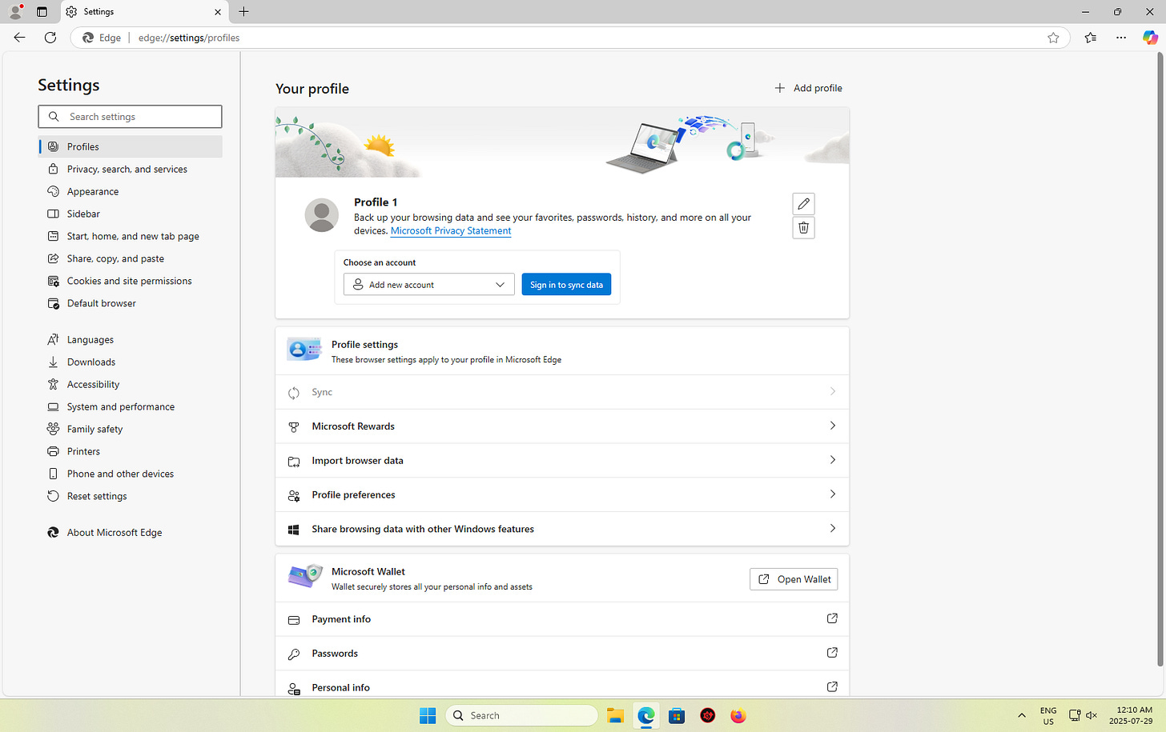This screenshot has width=1166, height=732.
Task: Go back using the back arrow
Action: click(19, 38)
